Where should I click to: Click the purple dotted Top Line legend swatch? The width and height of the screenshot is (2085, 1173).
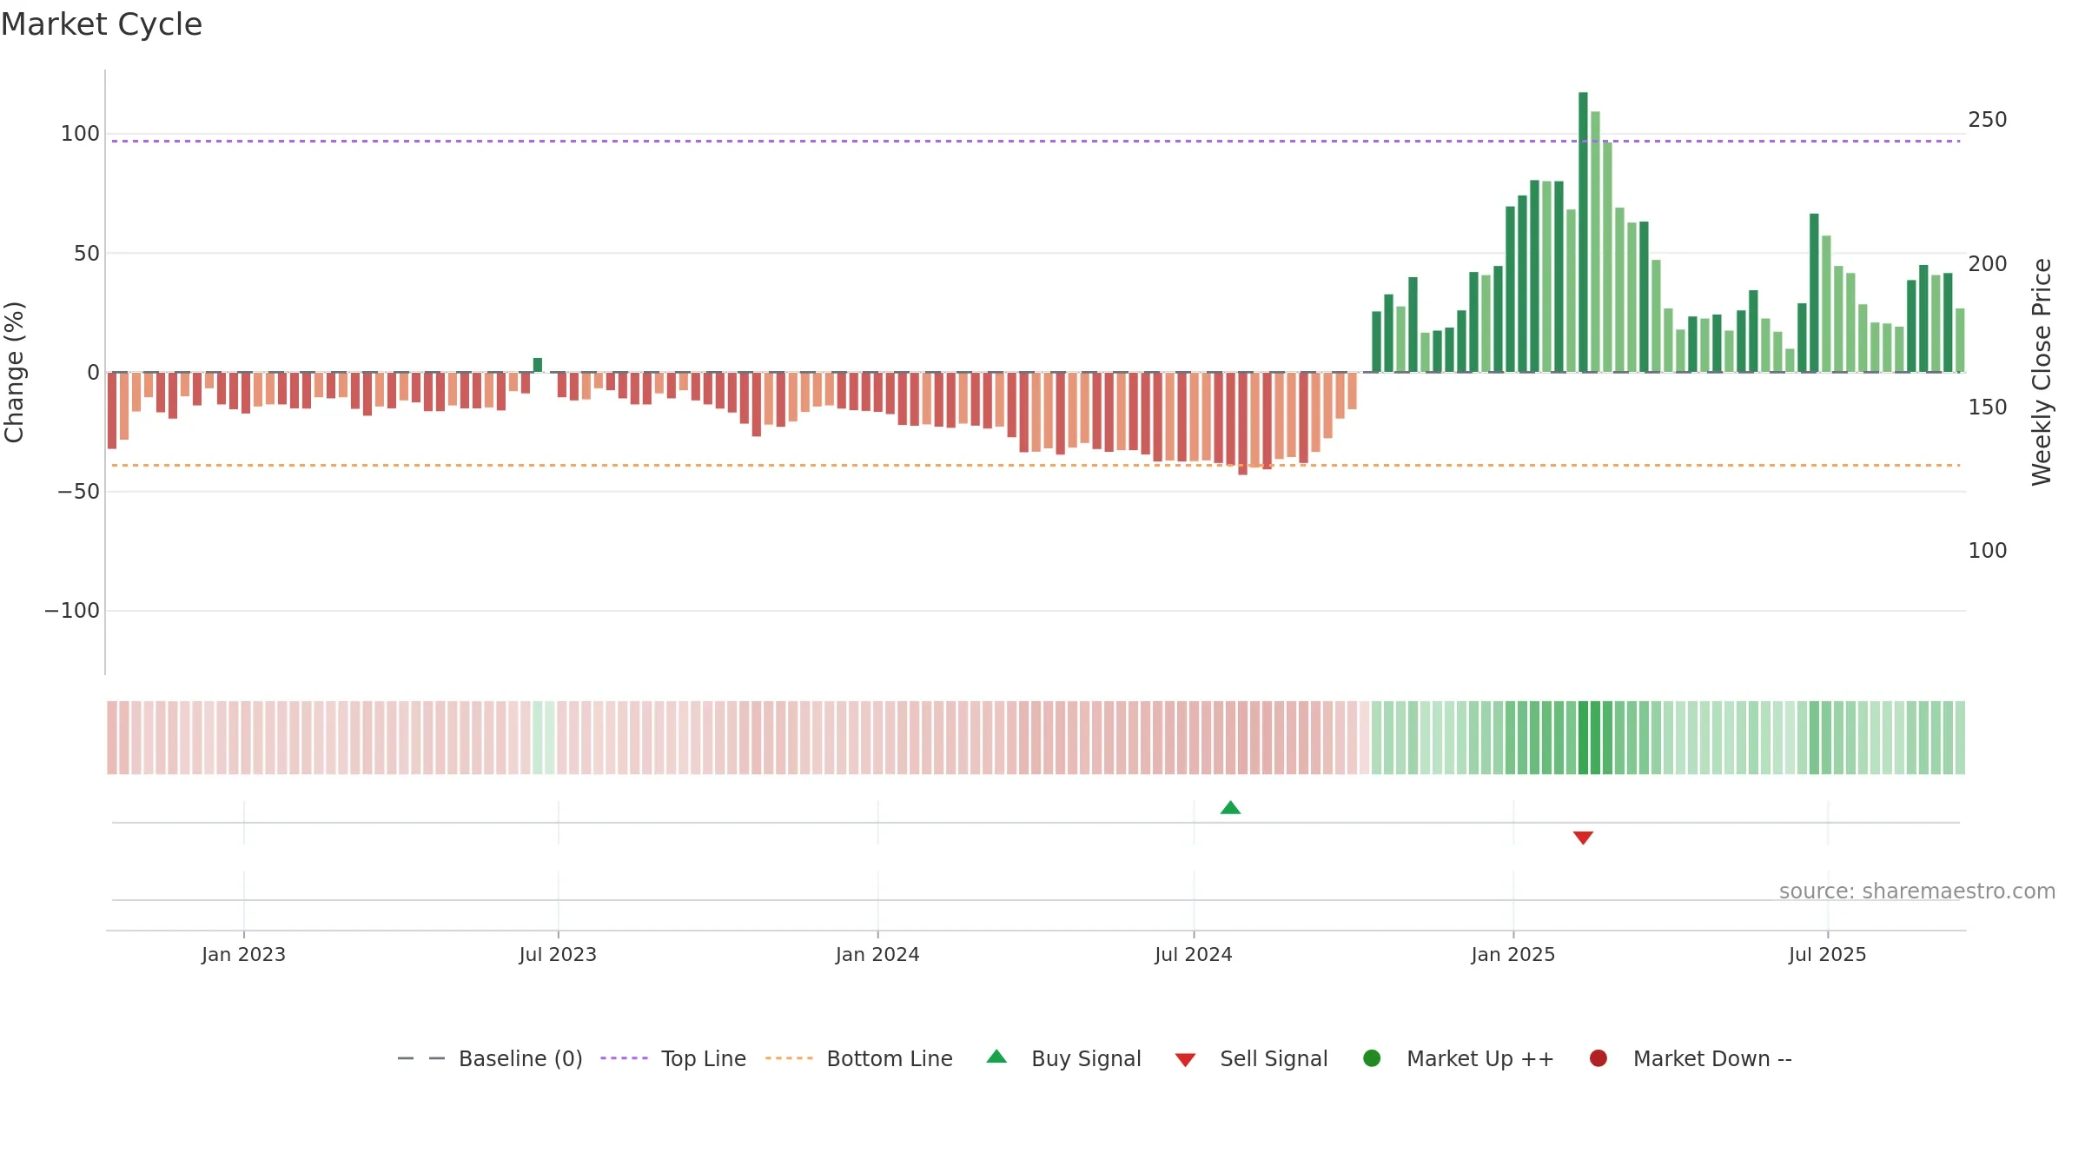point(624,1058)
